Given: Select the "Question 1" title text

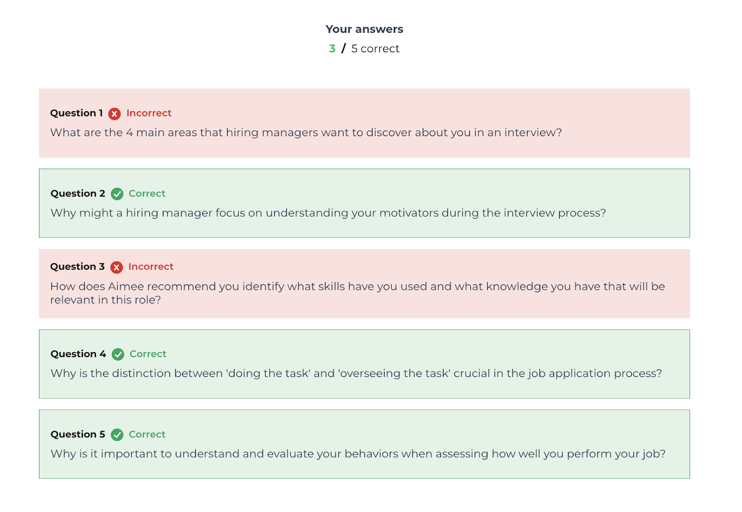Looking at the screenshot, I should coord(77,113).
